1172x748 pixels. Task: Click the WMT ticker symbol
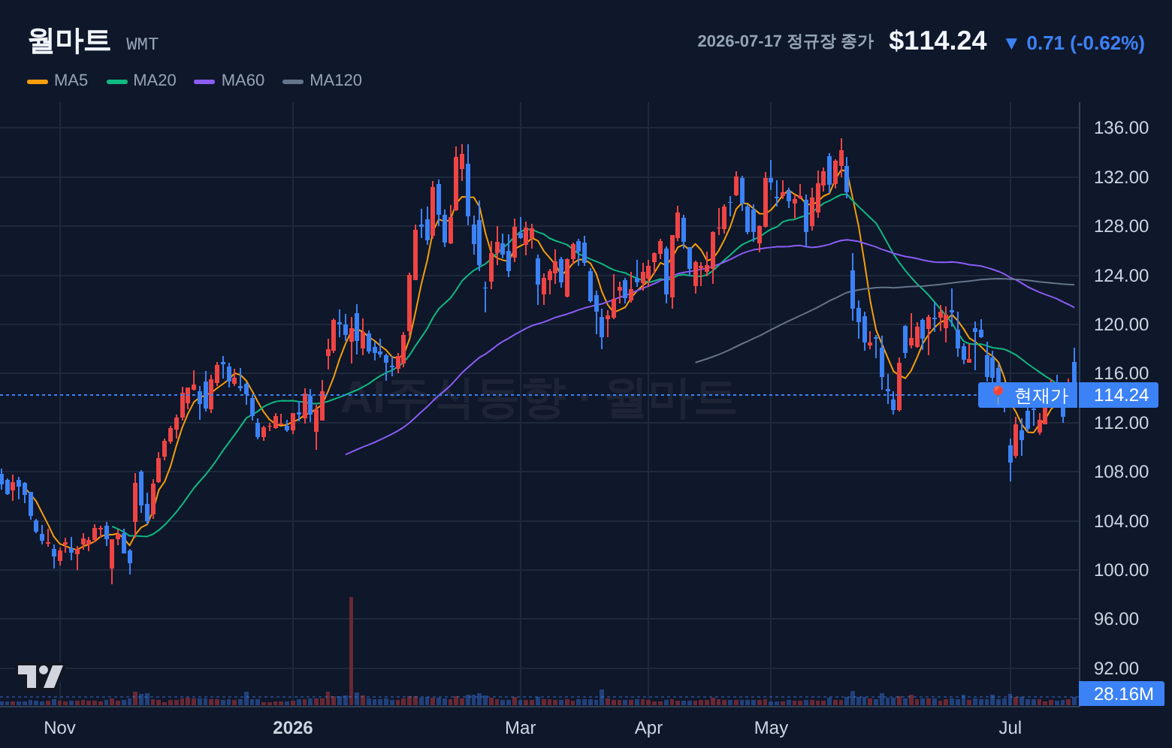(142, 44)
